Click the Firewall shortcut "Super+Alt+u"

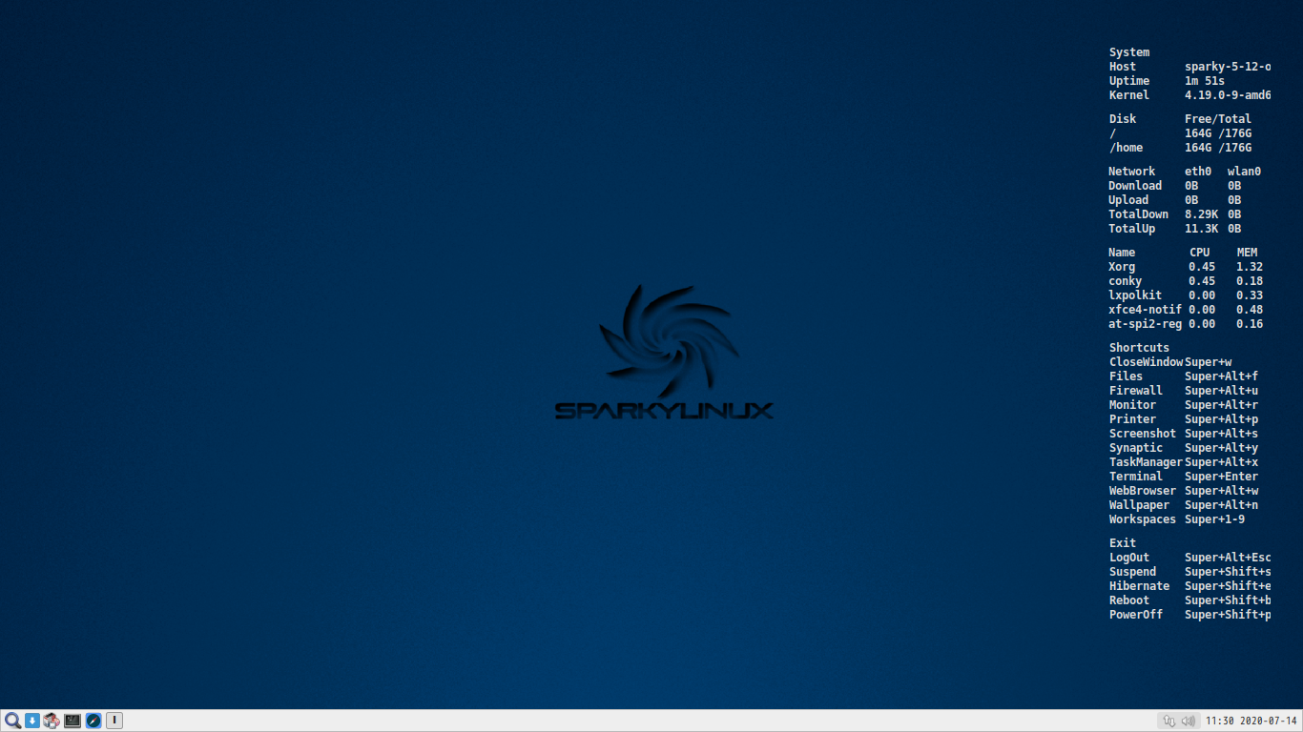point(1221,391)
